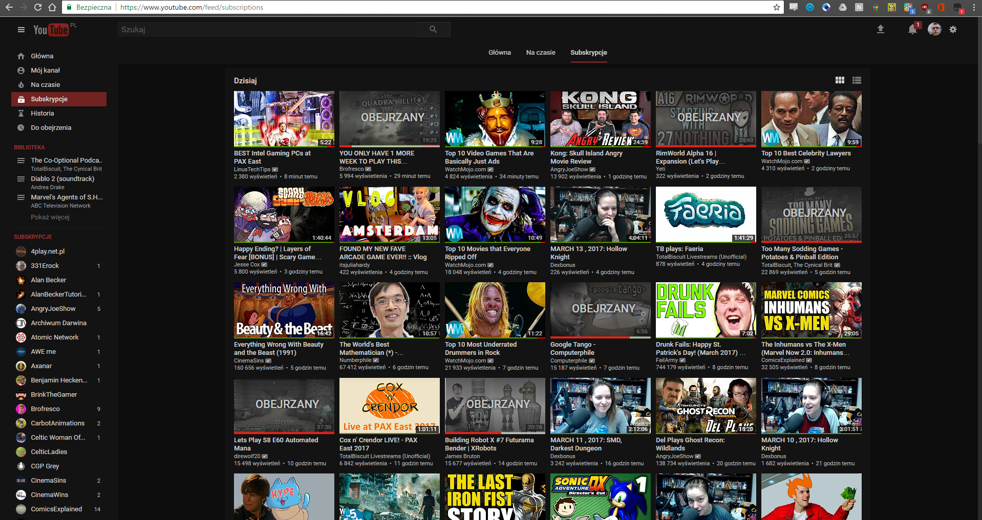Open the 'Na czasie' top tab
The width and height of the screenshot is (982, 520).
541,53
